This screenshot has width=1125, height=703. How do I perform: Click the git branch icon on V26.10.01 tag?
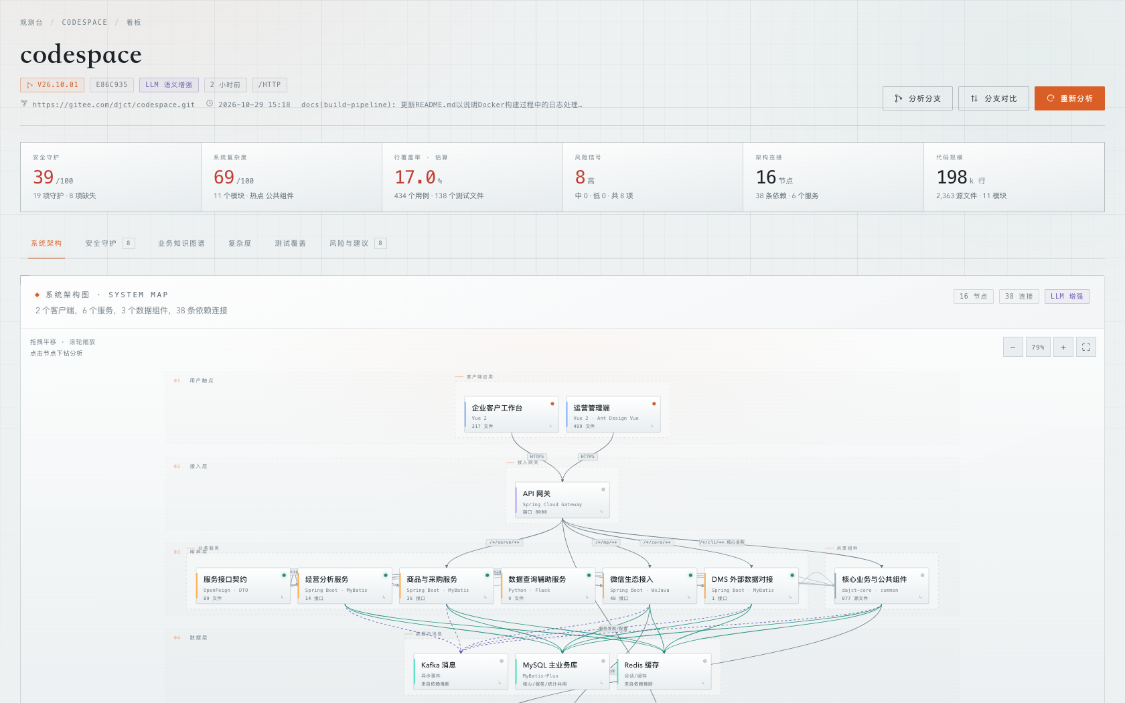click(x=29, y=85)
